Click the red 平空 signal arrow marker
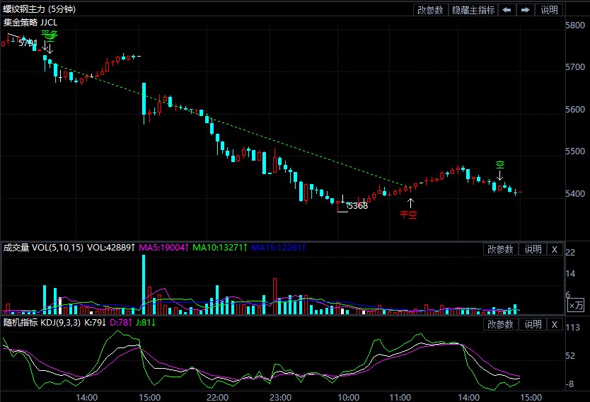The height and width of the screenshot is (402, 590). pos(409,205)
